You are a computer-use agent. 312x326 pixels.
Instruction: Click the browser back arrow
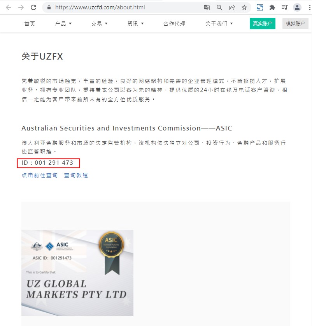(x=9, y=8)
